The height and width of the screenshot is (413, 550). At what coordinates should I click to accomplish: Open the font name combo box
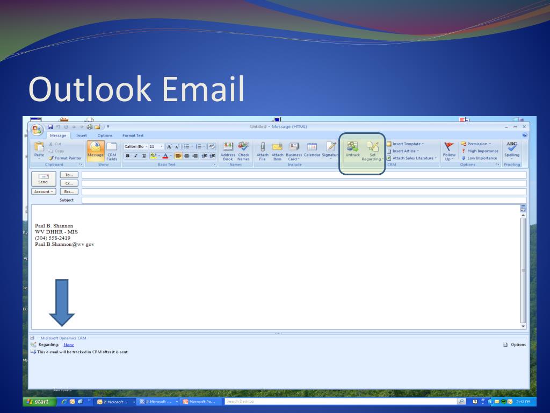coord(136,146)
